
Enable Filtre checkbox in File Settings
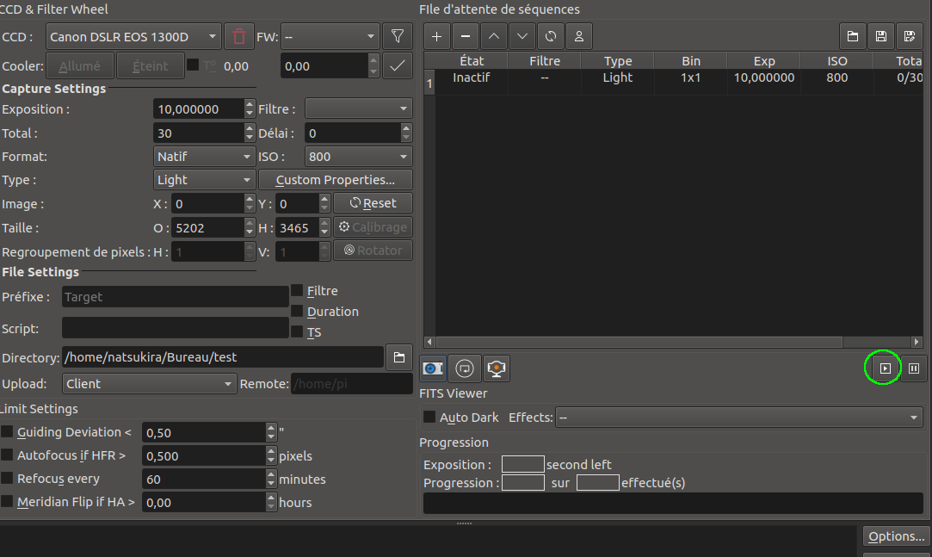297,290
